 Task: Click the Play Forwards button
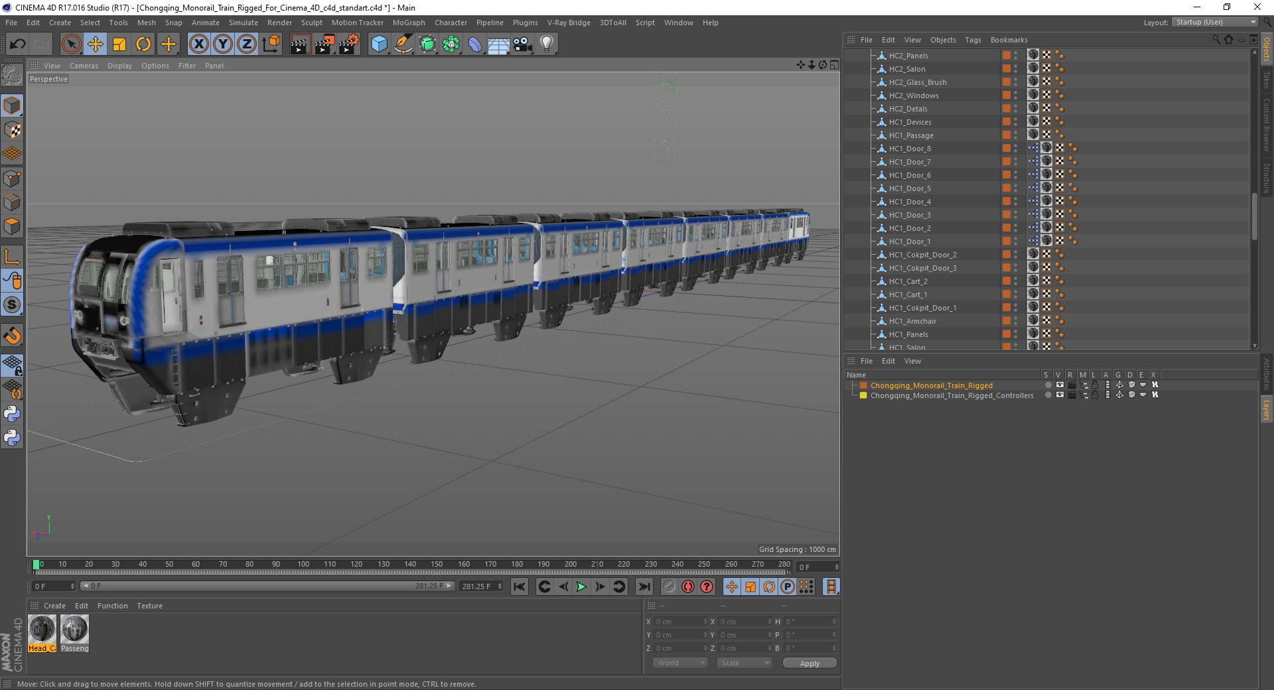tap(581, 586)
